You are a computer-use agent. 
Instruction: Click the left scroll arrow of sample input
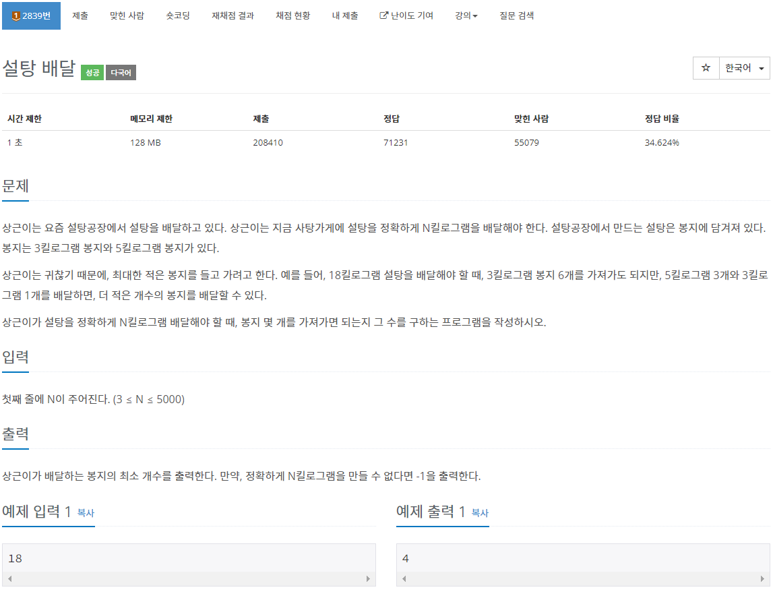[10, 578]
